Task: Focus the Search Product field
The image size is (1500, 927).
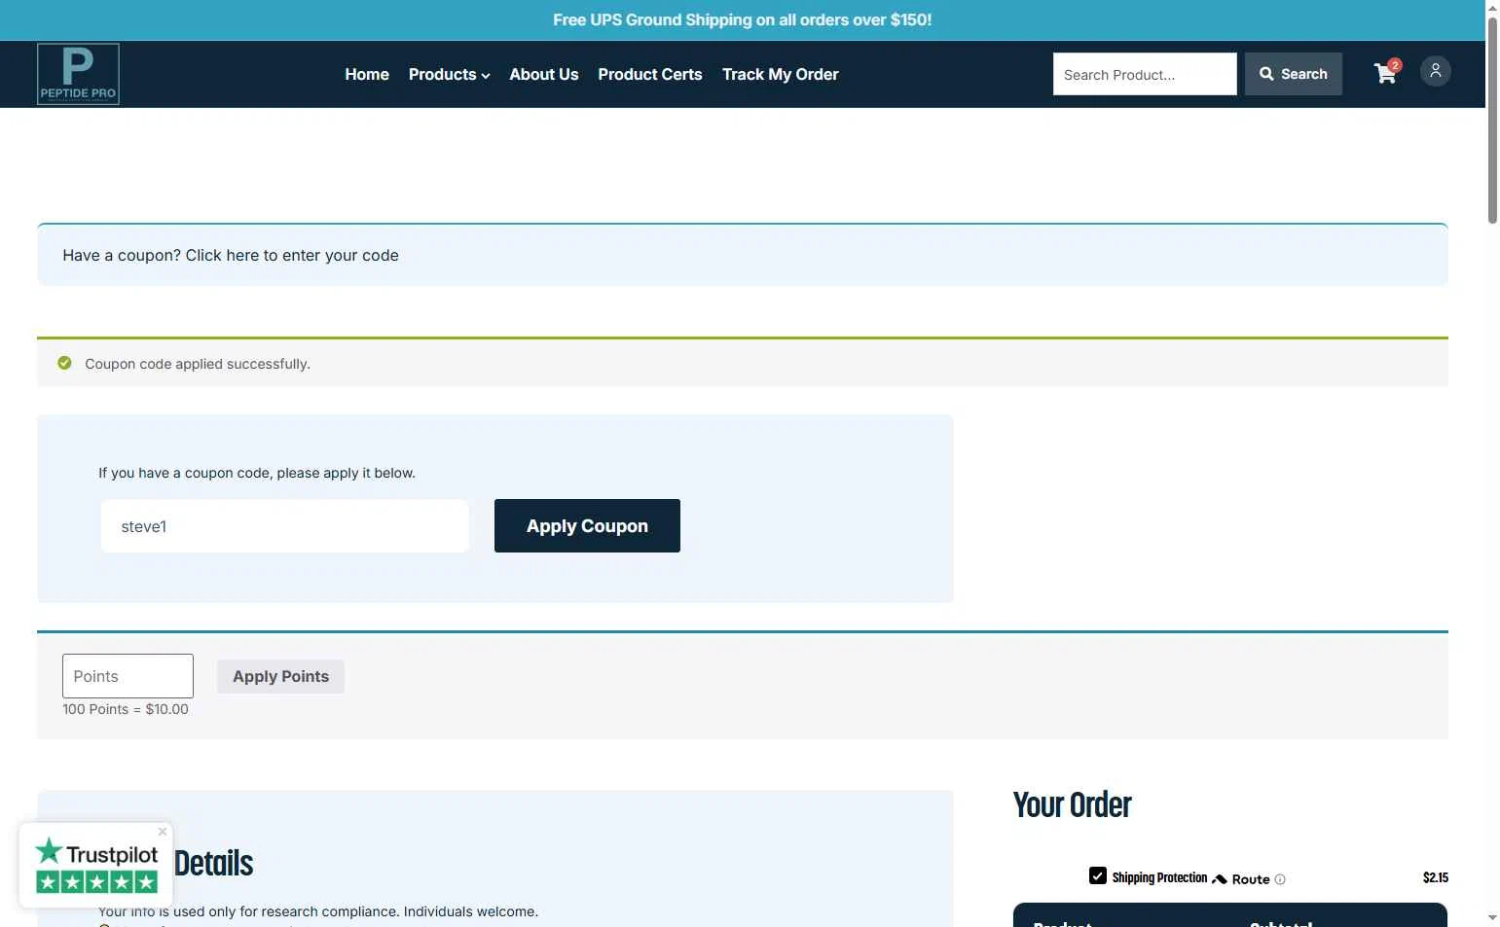Action: [1145, 74]
